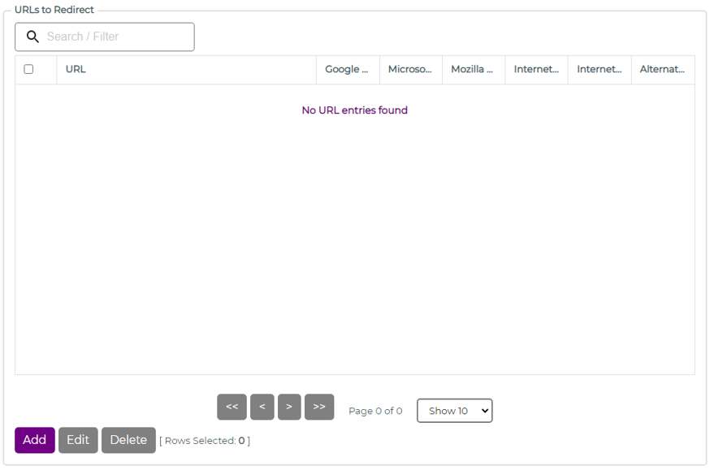The height and width of the screenshot is (470, 710).
Task: Click the Alternative column header
Action: coord(662,69)
